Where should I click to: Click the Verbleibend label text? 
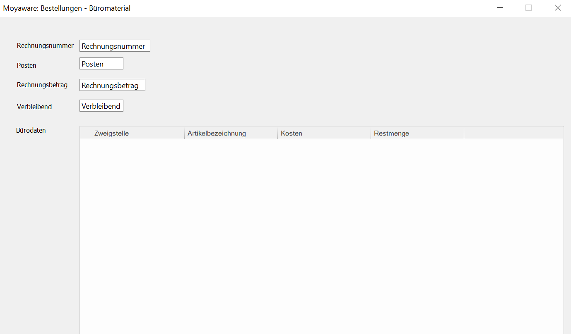[x=34, y=107]
